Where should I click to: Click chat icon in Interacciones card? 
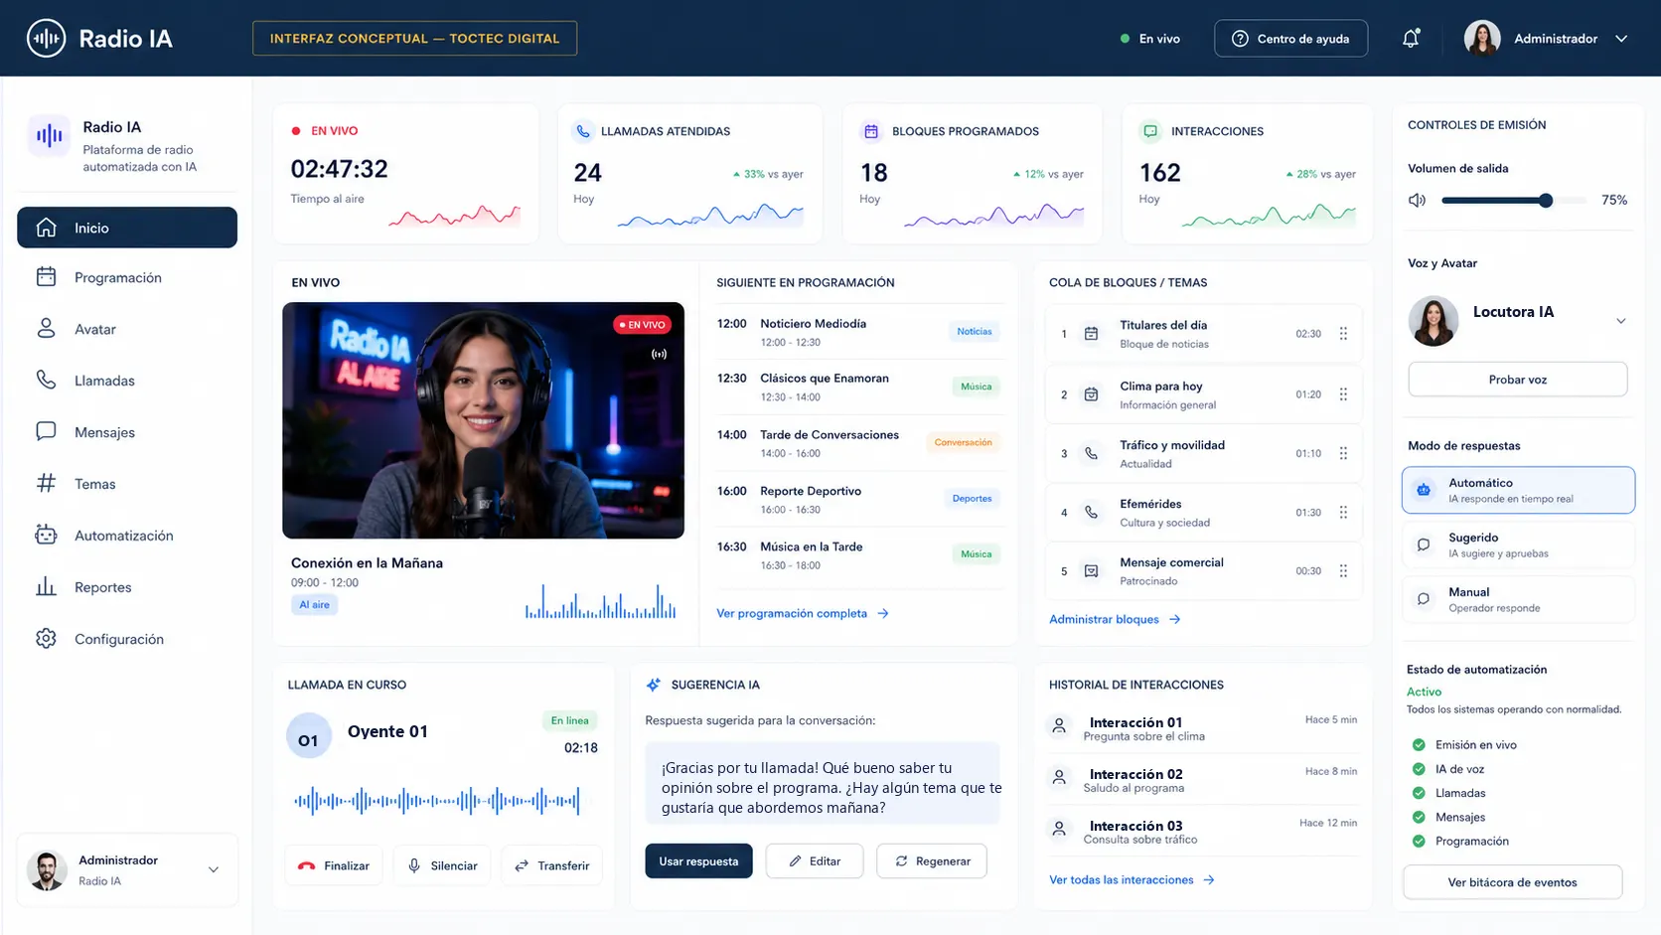[x=1150, y=131]
